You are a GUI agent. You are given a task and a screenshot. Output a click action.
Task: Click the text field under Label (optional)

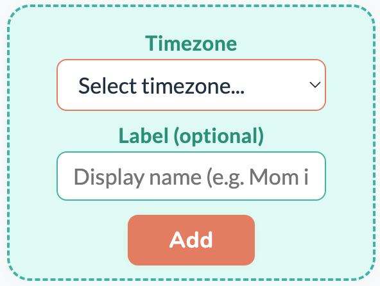pos(191,176)
